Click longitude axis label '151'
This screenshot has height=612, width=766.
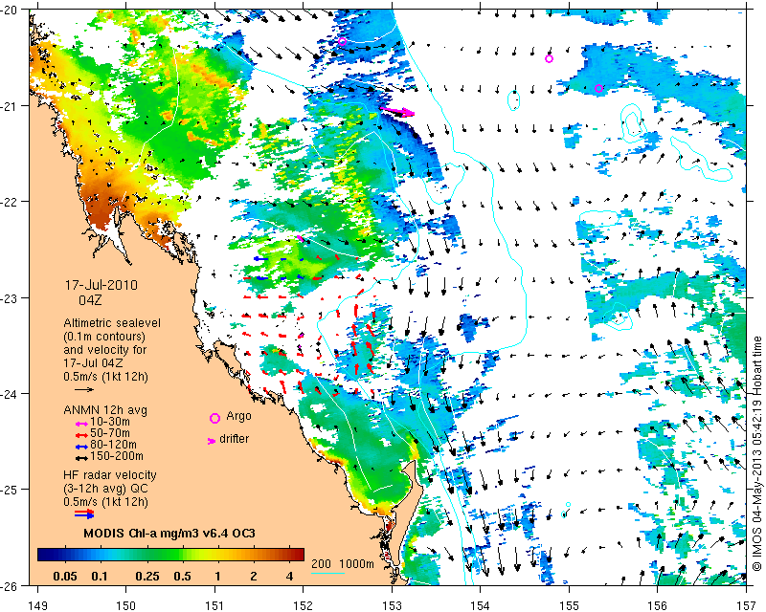click(x=214, y=605)
